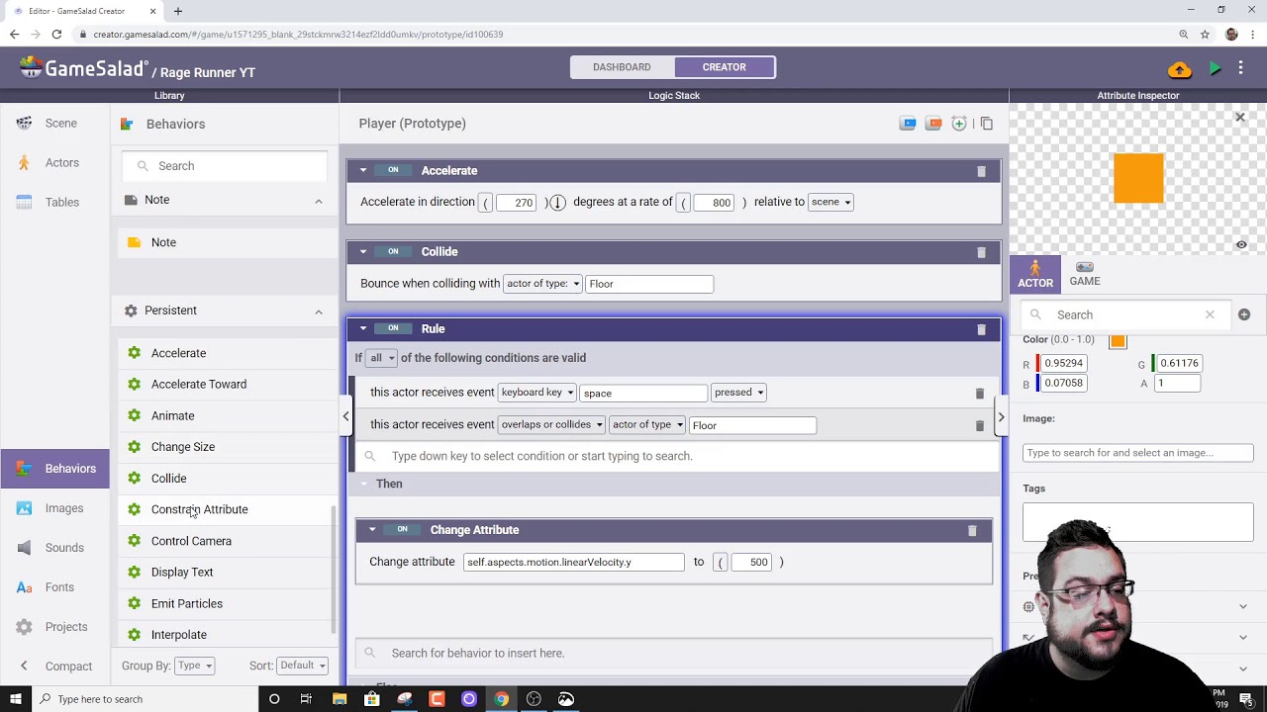Screen dimensions: 1267x712
Task: Open Projects in the left sidebar
Action: coord(54,627)
